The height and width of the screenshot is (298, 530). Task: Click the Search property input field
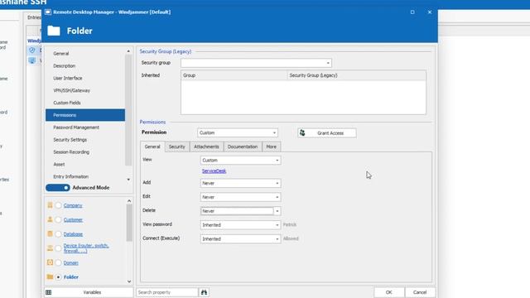pos(167,292)
